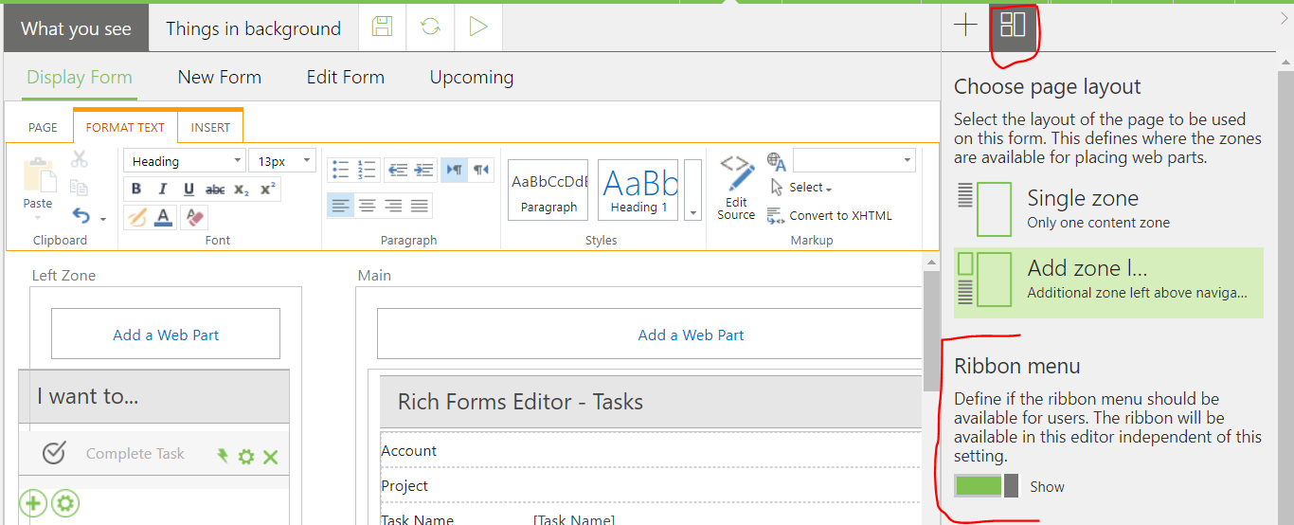
Task: Open the page layout panel icon
Action: pos(1013,26)
